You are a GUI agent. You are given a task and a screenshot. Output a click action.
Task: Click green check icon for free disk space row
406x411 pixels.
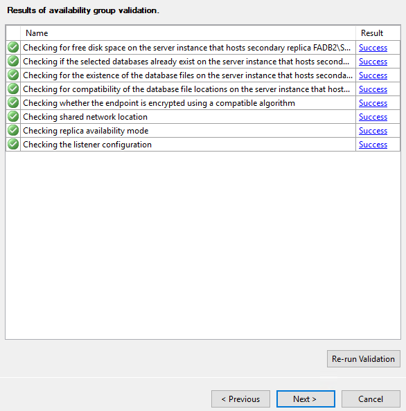(13, 48)
